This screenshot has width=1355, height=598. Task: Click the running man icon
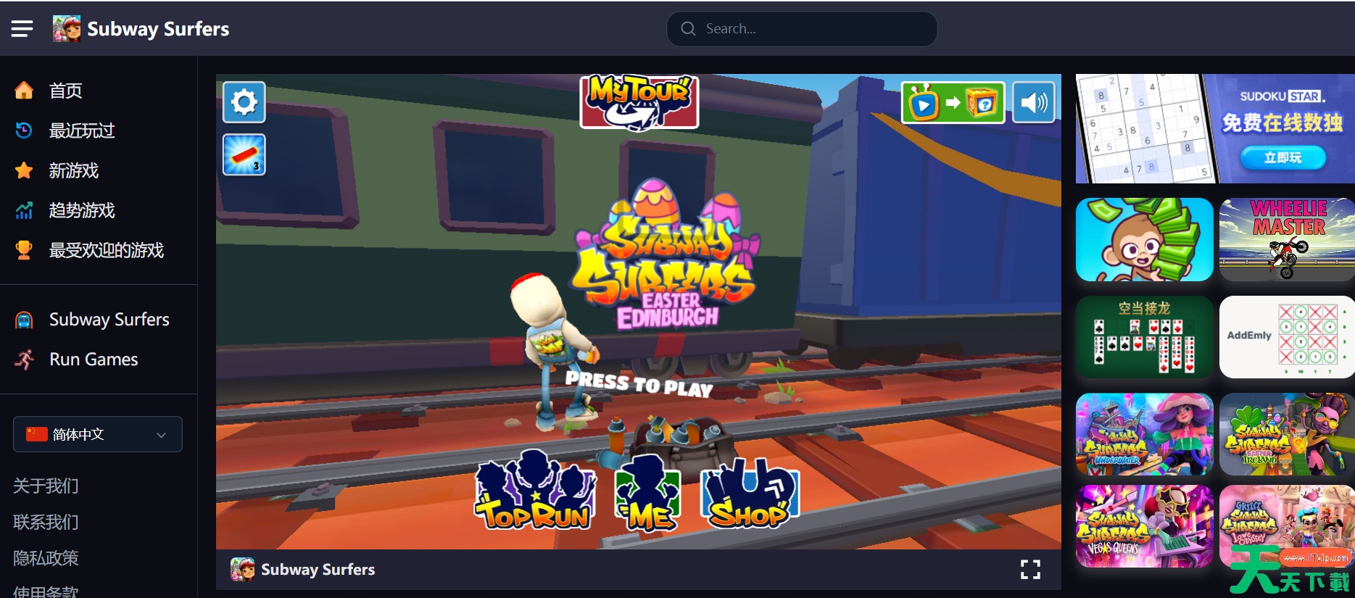[x=24, y=360]
